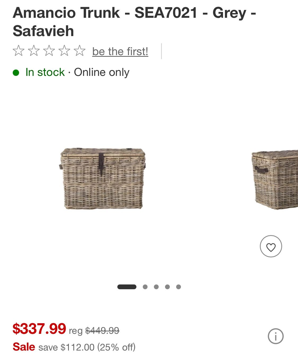Click the fourth rating star

click(64, 51)
